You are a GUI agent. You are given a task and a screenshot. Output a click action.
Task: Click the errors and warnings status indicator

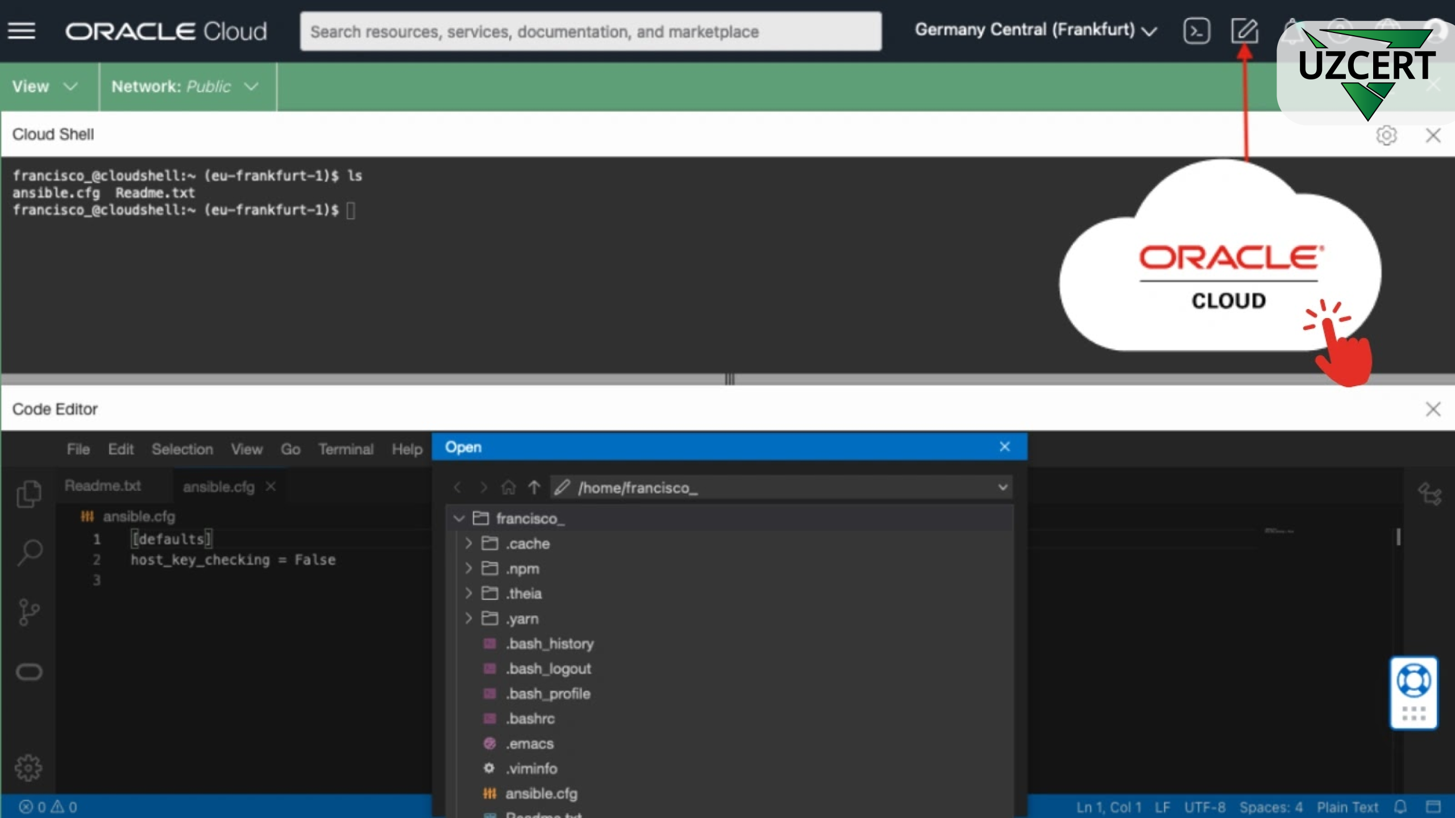point(48,807)
